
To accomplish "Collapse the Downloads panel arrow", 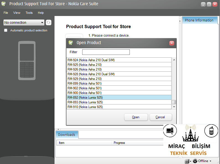I will point(58,129).
